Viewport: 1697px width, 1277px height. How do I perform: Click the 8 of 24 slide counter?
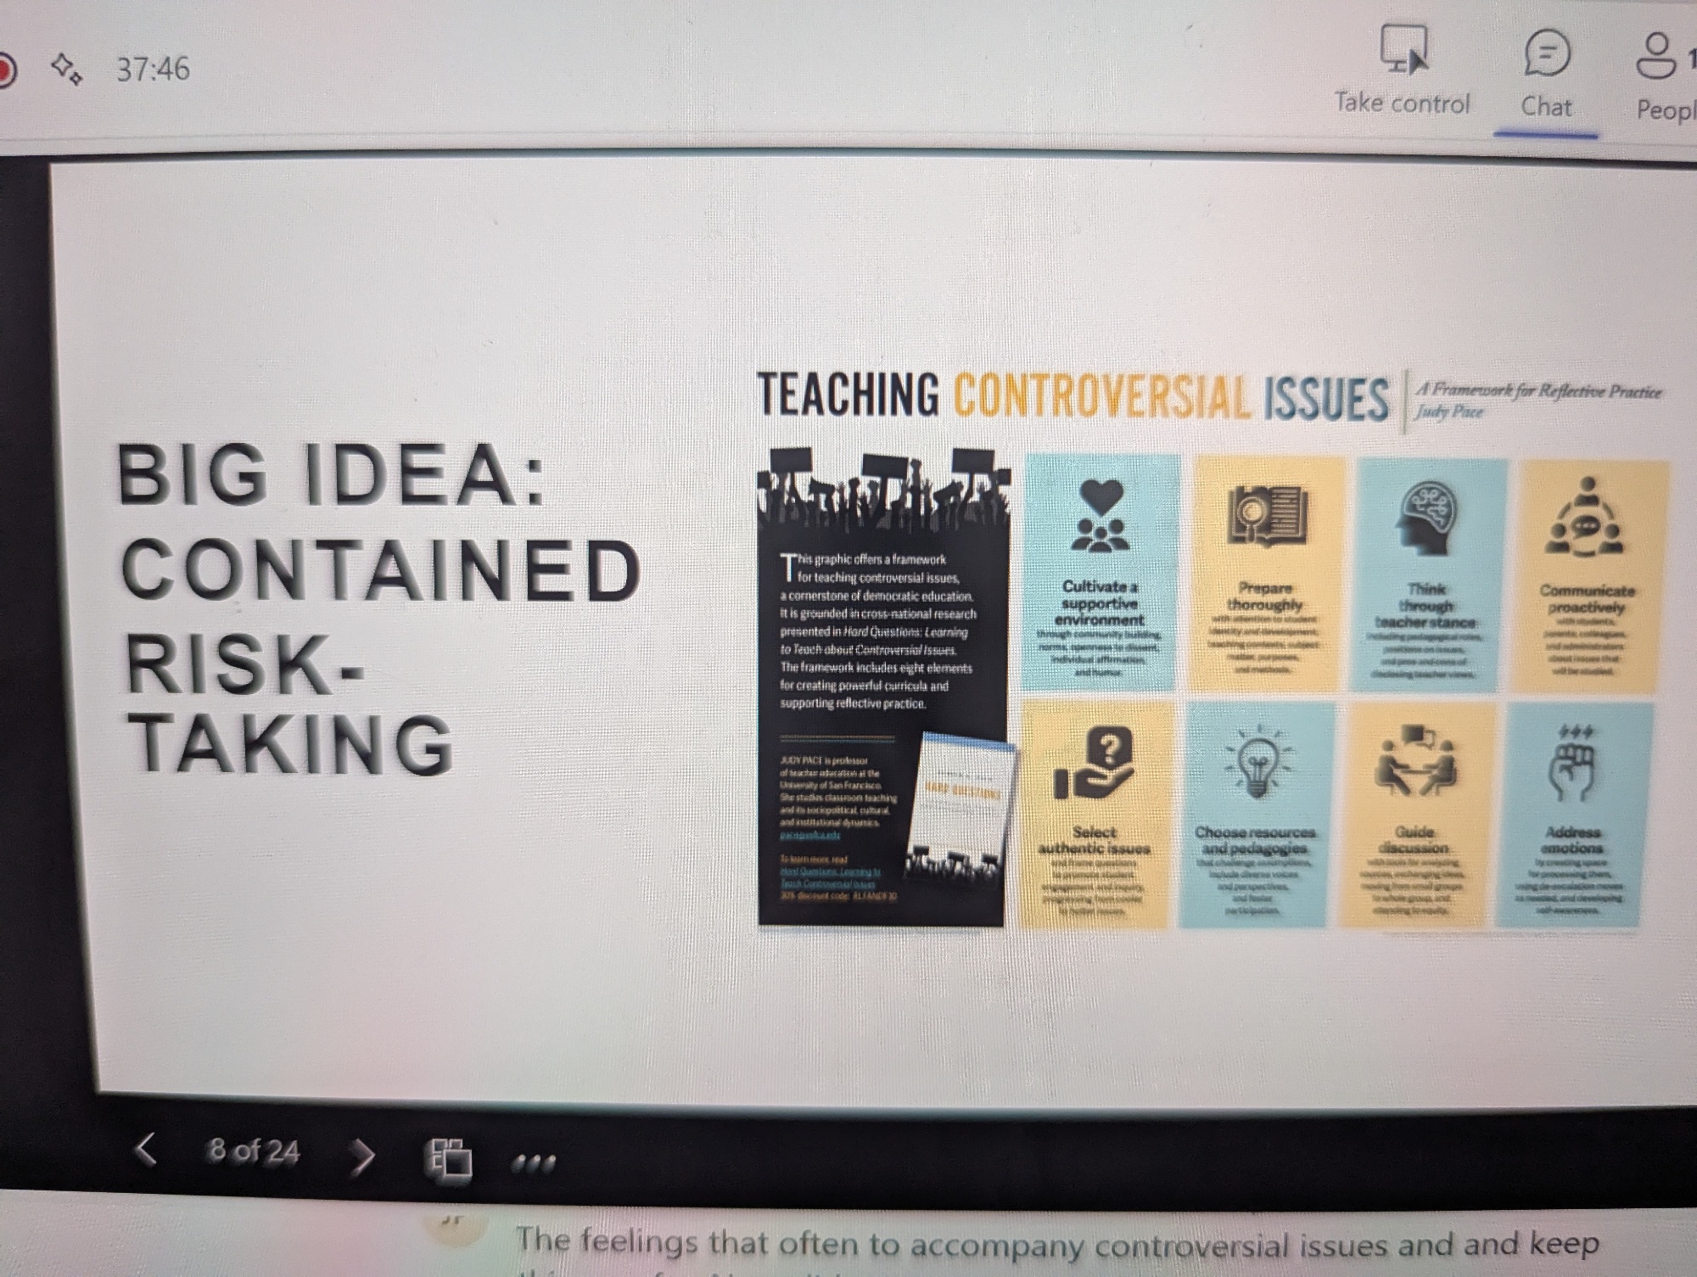254,1151
